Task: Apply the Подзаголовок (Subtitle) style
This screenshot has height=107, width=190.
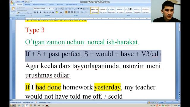Action: (x=137, y=10)
